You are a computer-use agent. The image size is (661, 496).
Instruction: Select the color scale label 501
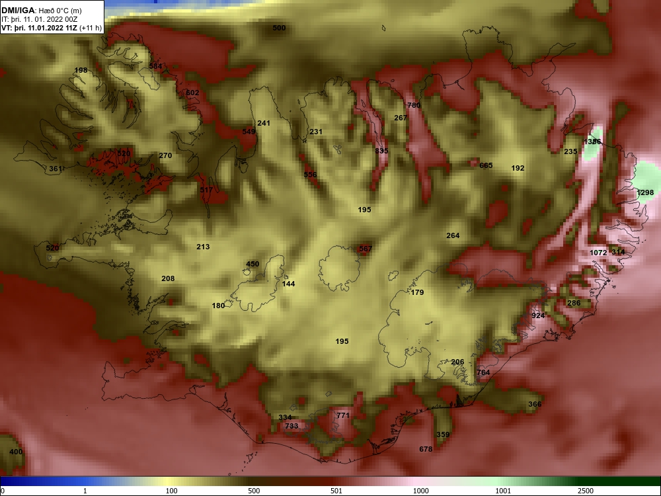point(336,491)
